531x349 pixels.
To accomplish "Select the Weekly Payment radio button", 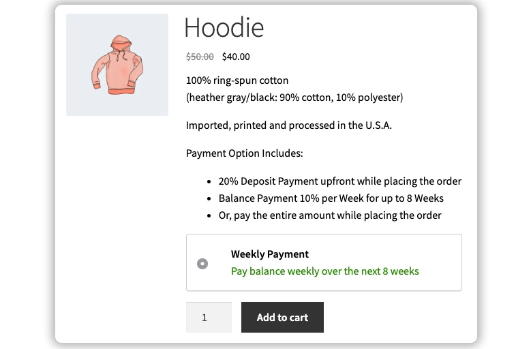I will [202, 264].
